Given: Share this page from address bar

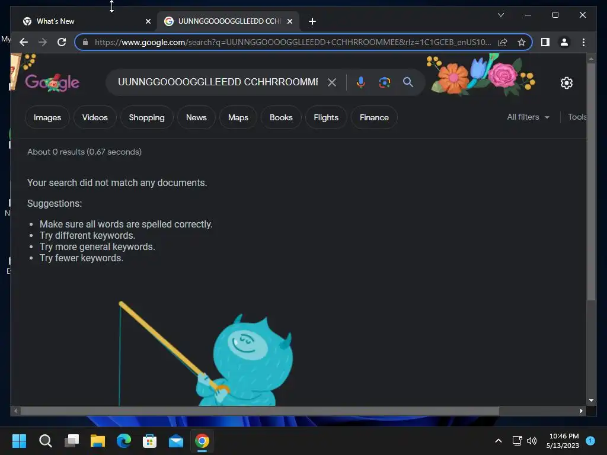Looking at the screenshot, I should [503, 42].
